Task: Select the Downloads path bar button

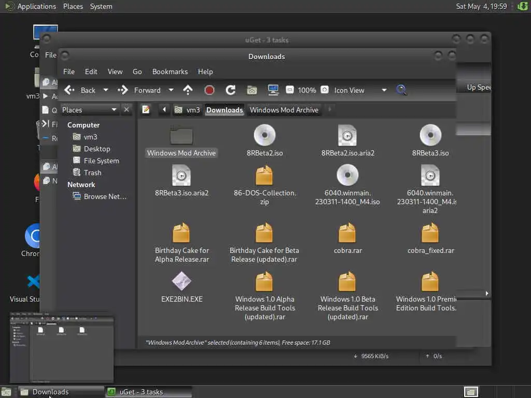Action: pyautogui.click(x=225, y=110)
